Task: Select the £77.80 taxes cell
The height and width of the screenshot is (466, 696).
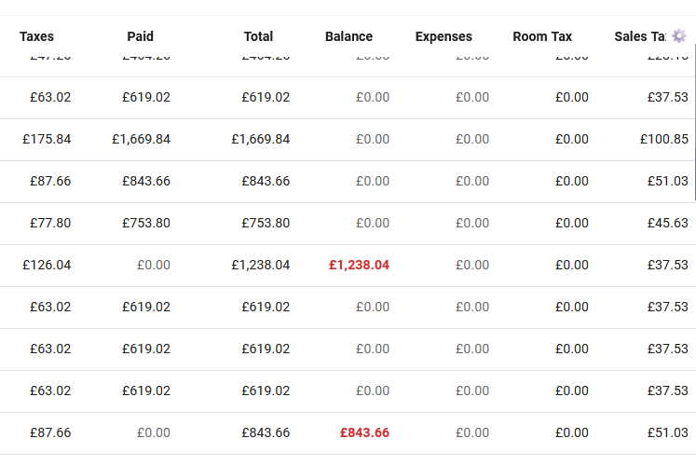Action: [x=50, y=224]
